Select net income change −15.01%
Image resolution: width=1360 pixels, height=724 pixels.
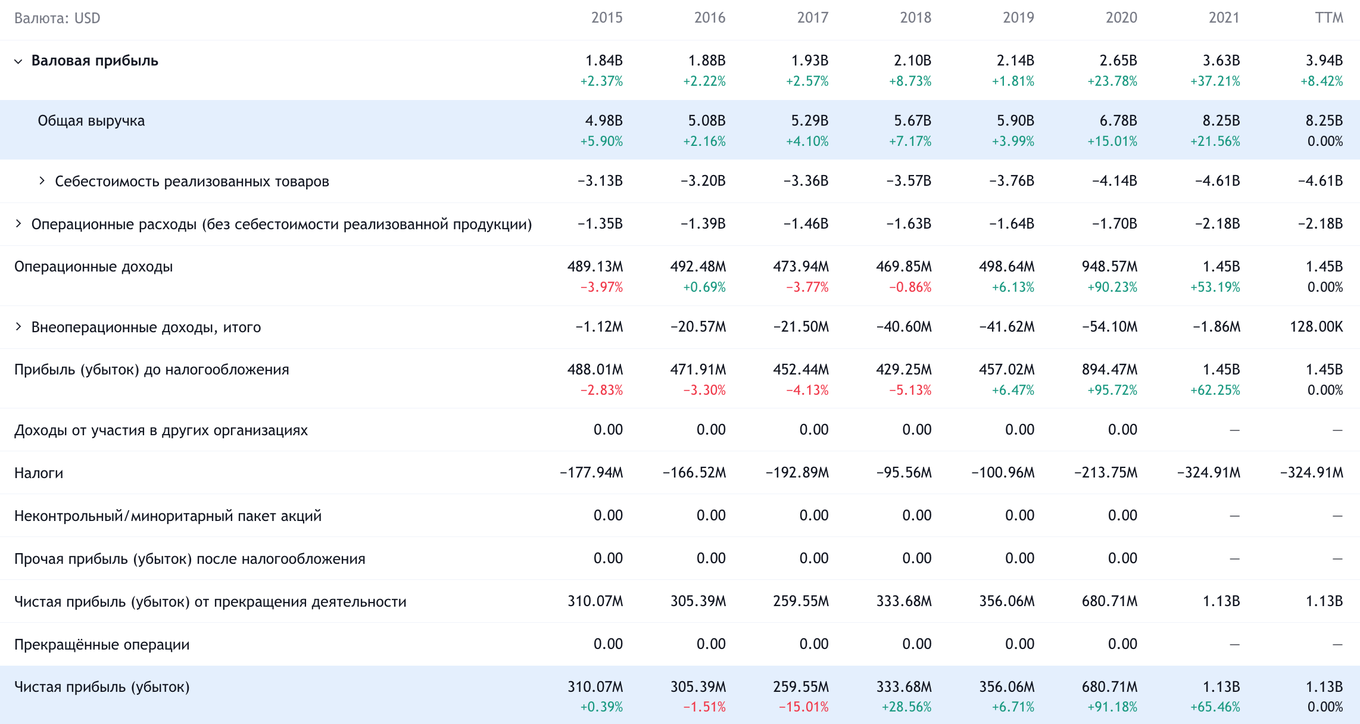[804, 707]
